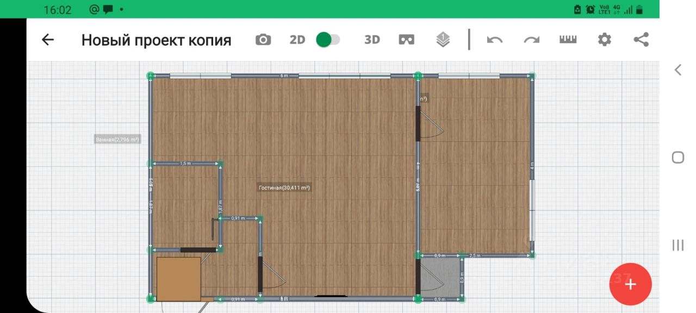Expand the right side panel chevron
The image size is (696, 313).
[678, 70]
